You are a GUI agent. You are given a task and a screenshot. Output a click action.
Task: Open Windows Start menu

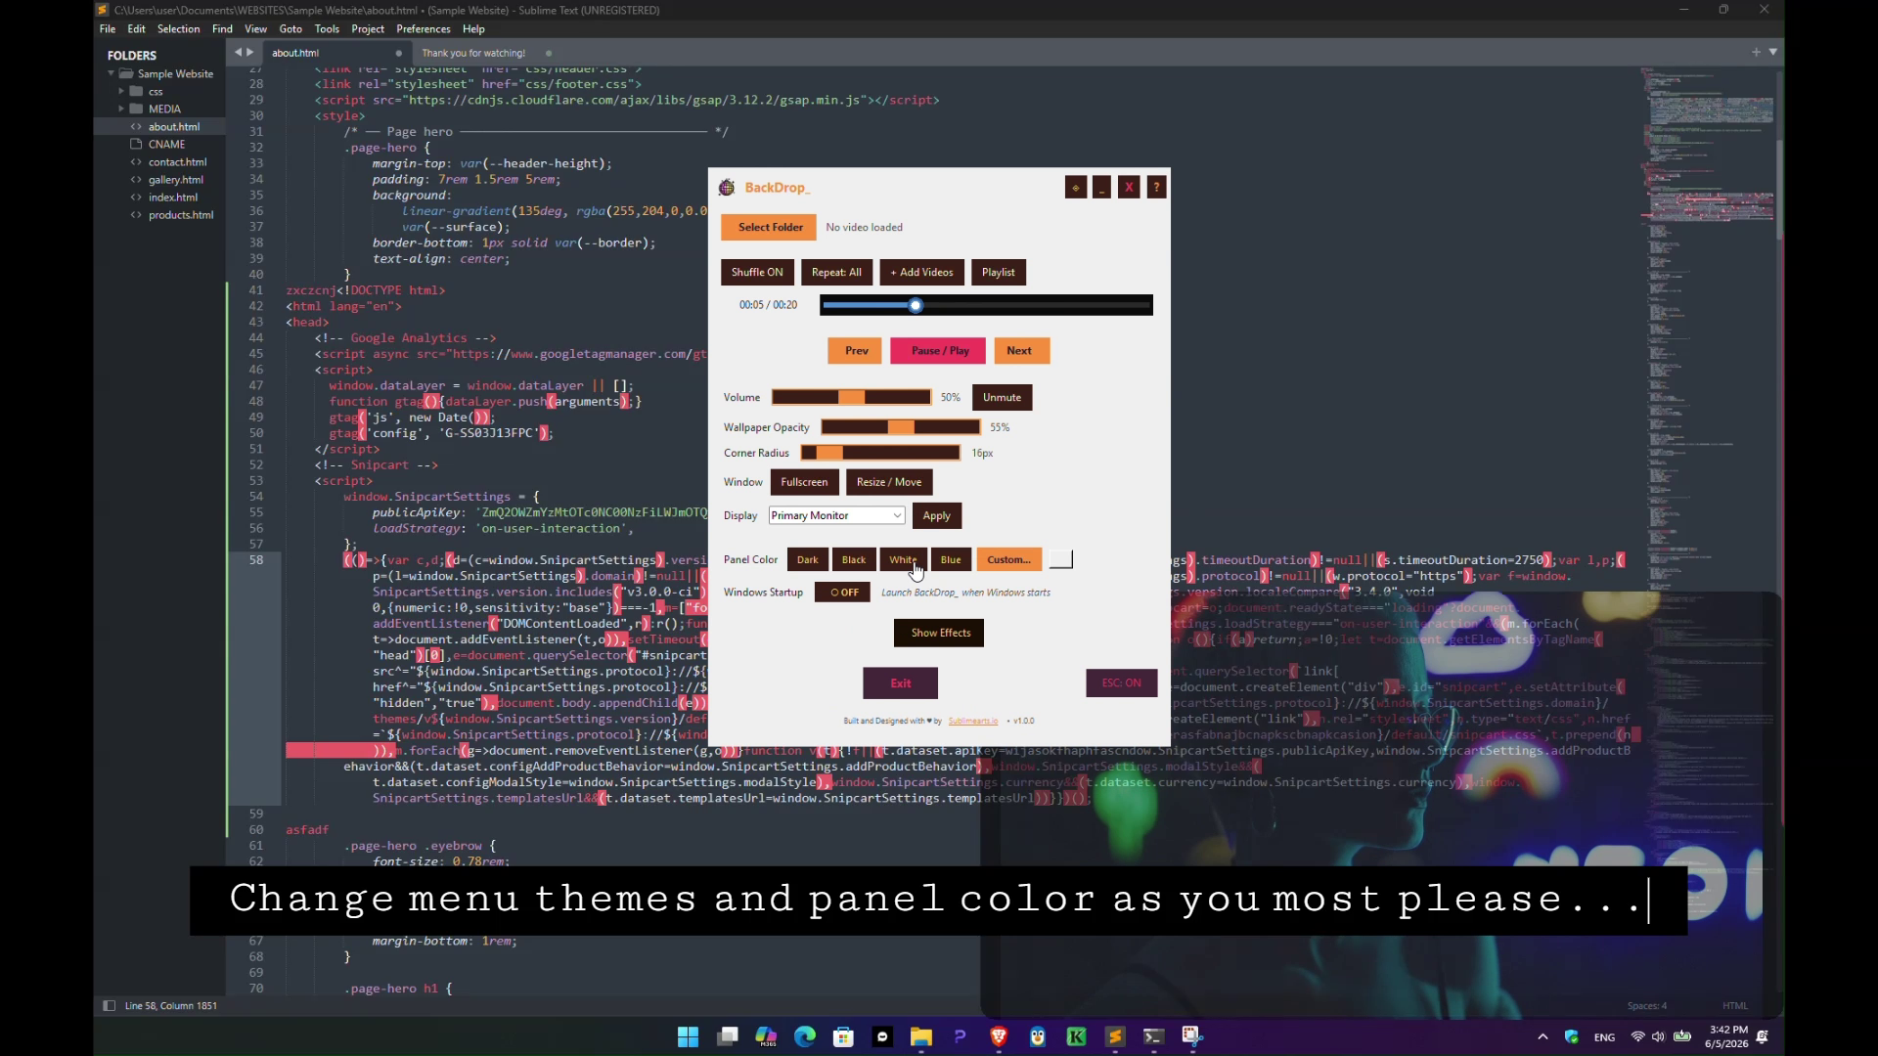coord(688,1036)
